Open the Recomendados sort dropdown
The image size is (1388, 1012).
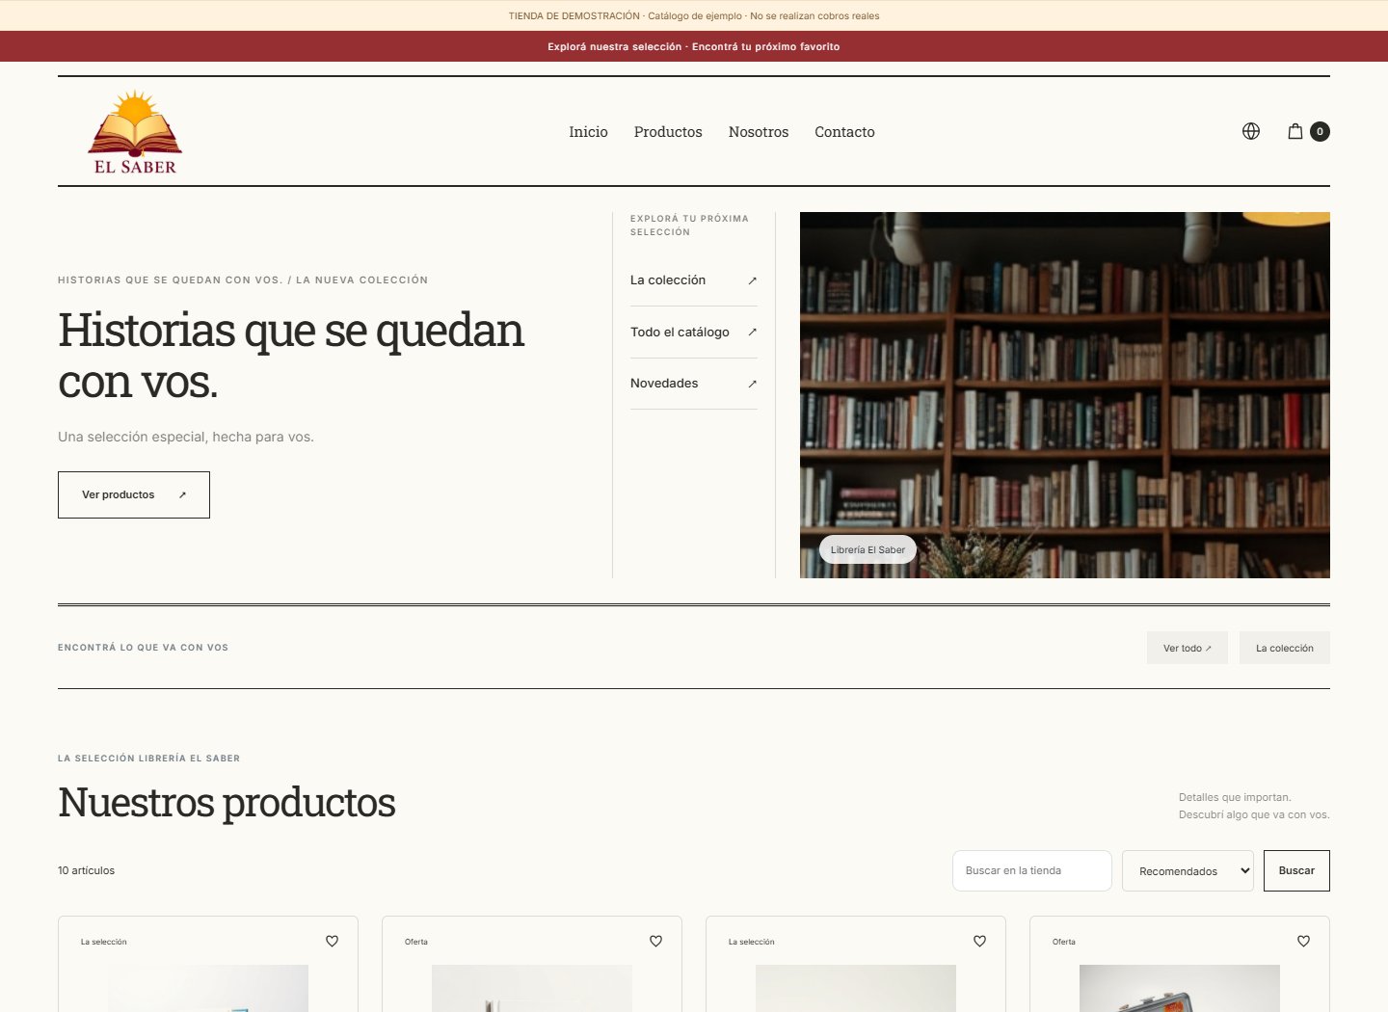[1188, 870]
